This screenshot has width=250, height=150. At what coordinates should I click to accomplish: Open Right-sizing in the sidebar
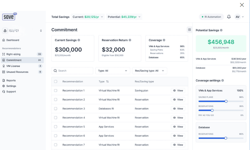pyautogui.click(x=13, y=54)
